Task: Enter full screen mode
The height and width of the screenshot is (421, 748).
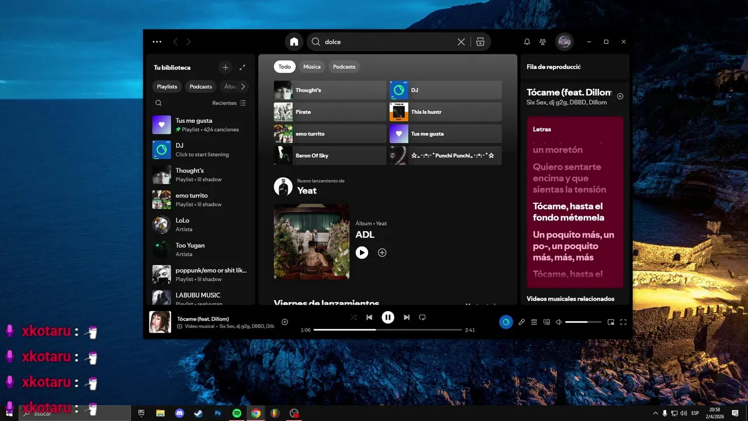Action: pyautogui.click(x=623, y=322)
